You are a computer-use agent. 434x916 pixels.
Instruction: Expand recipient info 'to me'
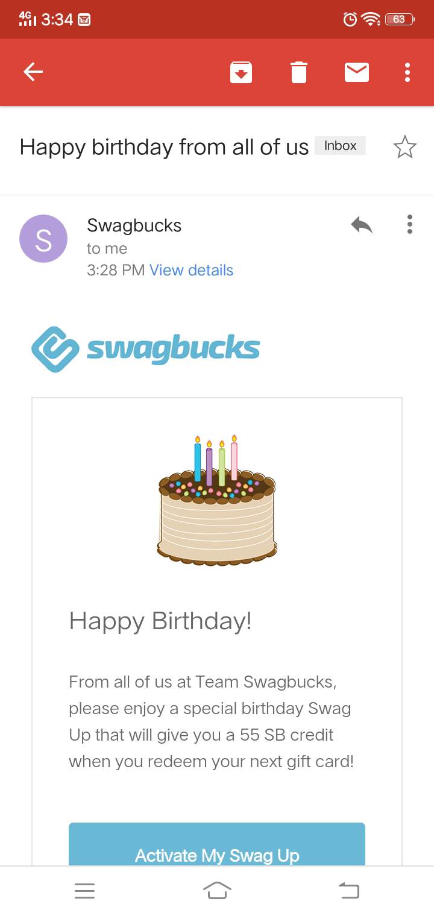point(107,248)
